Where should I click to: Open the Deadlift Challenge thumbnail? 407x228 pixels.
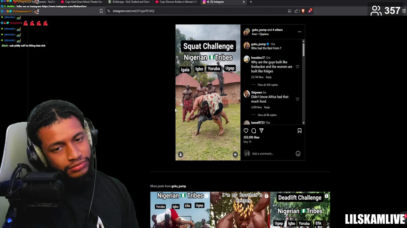pos(300,210)
